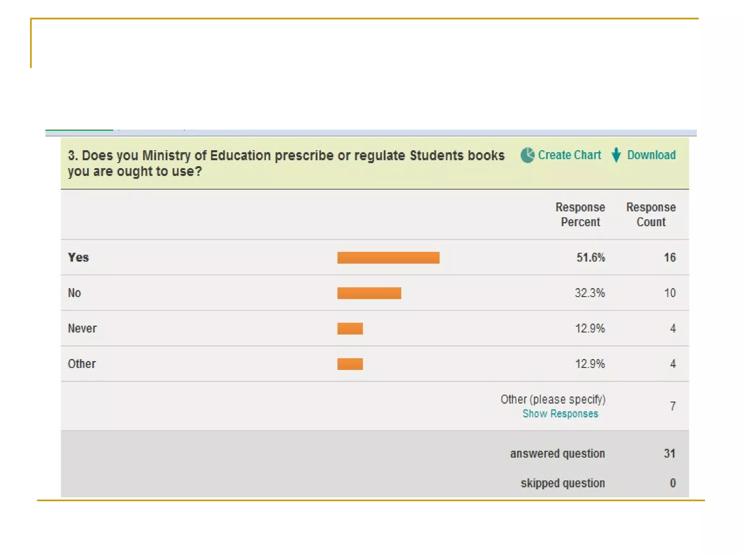Click the Response Percent column header
This screenshot has width=742, height=556.
(x=580, y=215)
